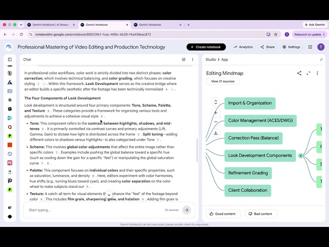Click Relaunch to update
Screen dimensions: 329x247
coord(308,34)
